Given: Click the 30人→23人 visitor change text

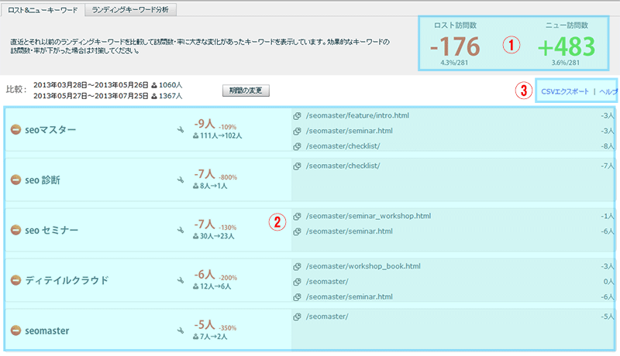Looking at the screenshot, I should (217, 236).
